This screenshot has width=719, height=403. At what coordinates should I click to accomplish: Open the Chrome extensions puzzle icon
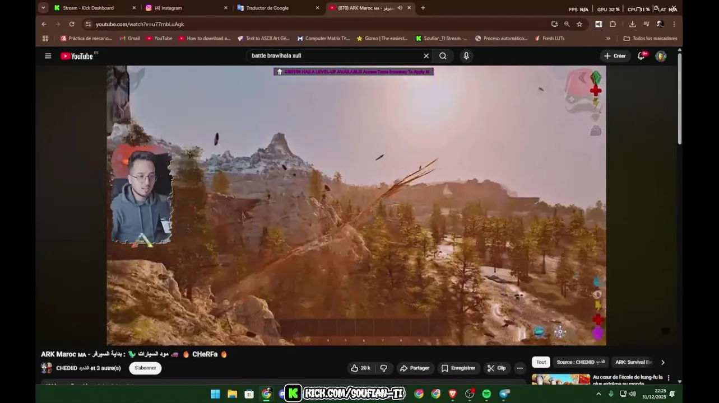613,24
